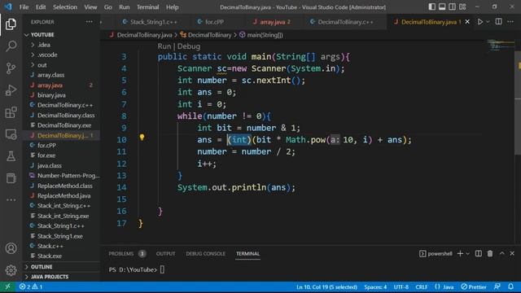Viewport: 521px width, 293px height.
Task: Open the Accounts menu
Action: (11, 248)
